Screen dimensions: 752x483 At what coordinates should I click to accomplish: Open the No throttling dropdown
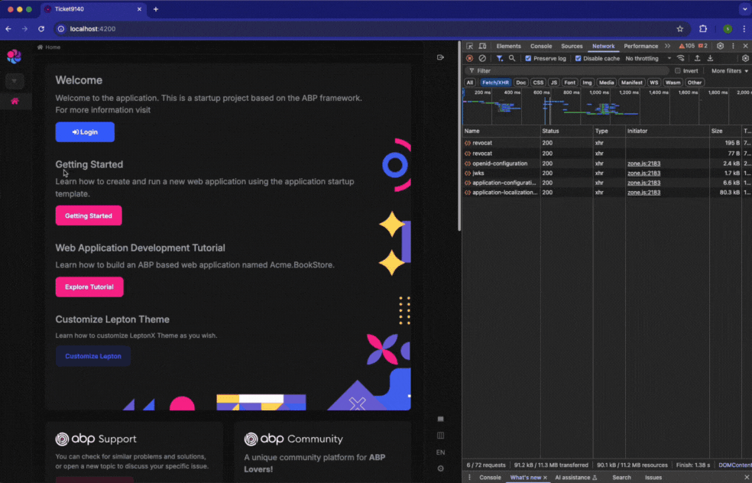point(647,58)
